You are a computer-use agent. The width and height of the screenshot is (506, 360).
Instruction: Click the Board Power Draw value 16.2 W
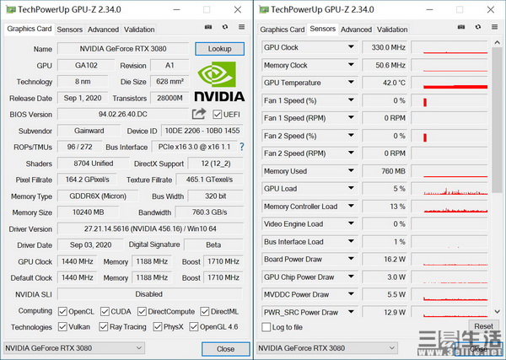pyautogui.click(x=385, y=260)
